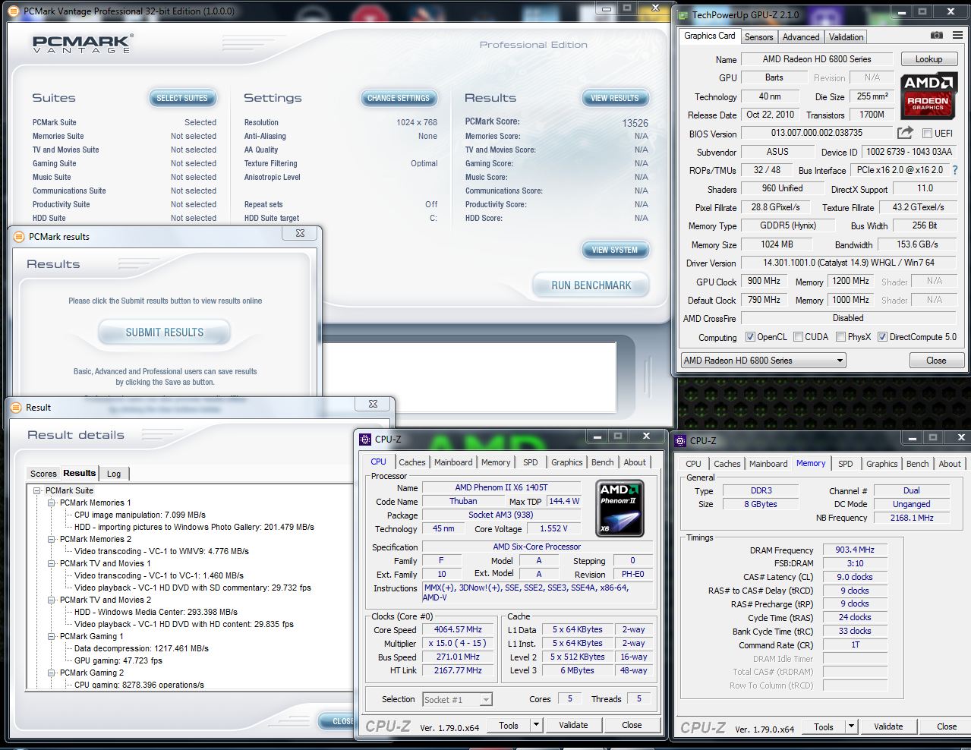
Task: Click the CPU-Z CPU window title icon
Action: tap(366, 439)
